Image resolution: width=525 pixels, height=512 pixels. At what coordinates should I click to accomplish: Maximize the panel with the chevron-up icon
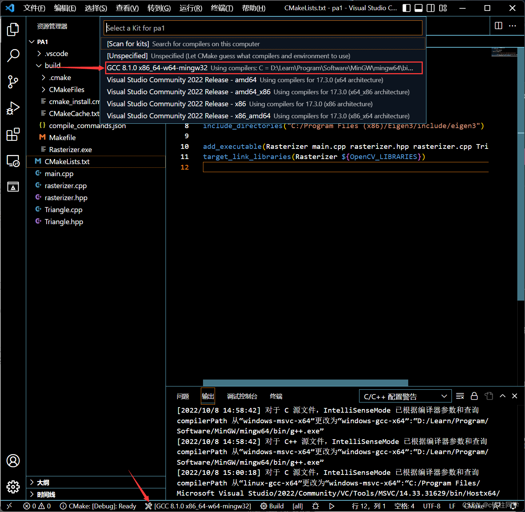click(502, 396)
